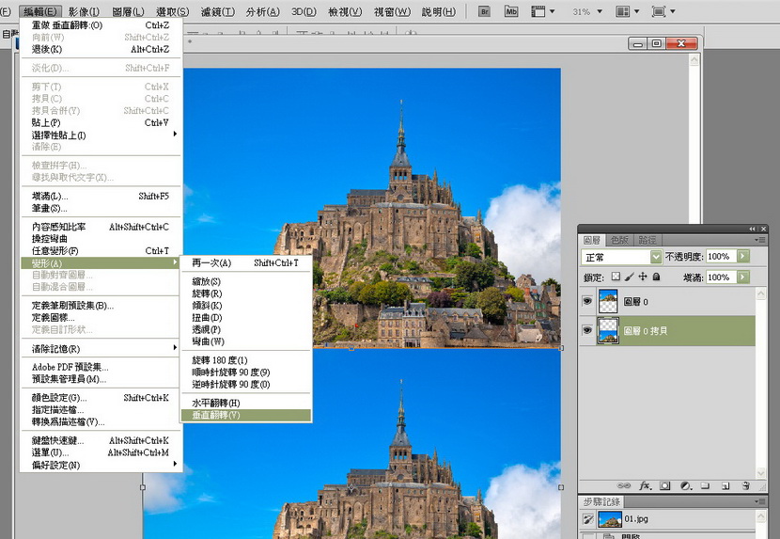Select 逆時針旋轉 90 度(0) menu item

245,384
